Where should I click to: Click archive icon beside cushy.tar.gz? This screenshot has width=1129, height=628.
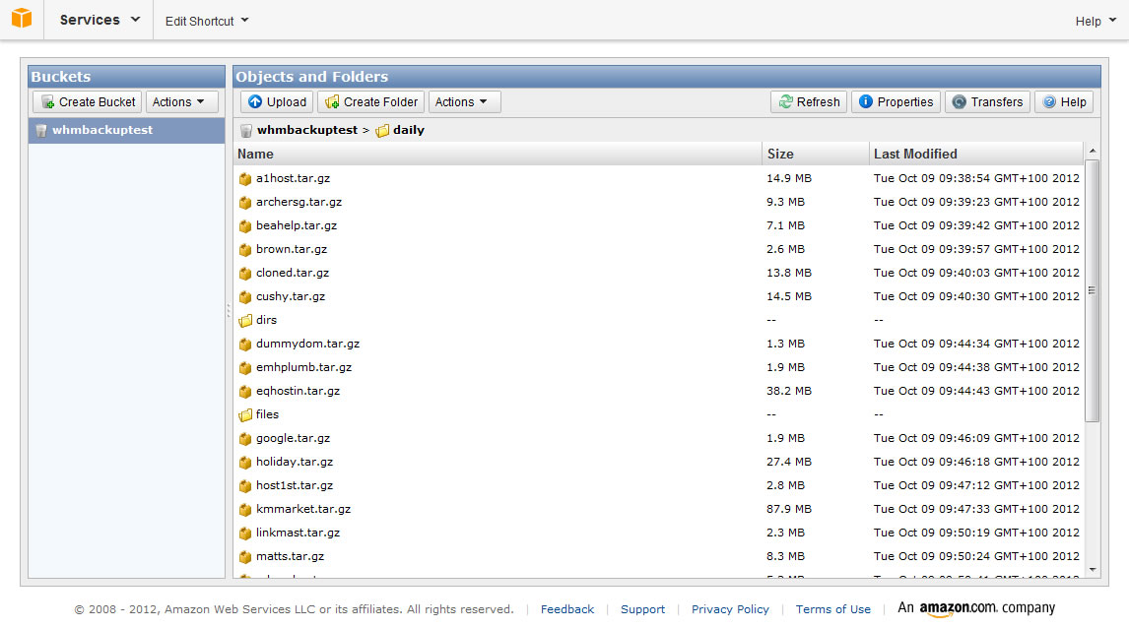pos(244,296)
